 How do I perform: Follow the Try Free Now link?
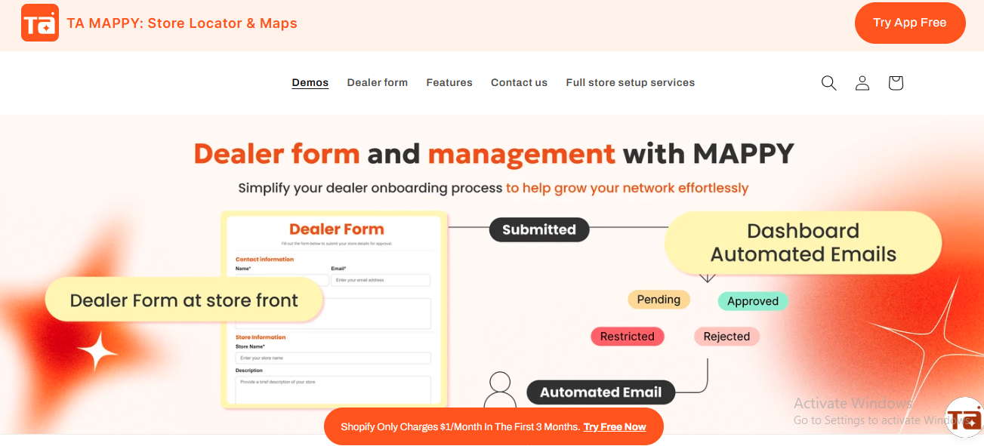(x=615, y=427)
